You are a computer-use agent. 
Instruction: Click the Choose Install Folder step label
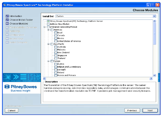tap(21, 20)
